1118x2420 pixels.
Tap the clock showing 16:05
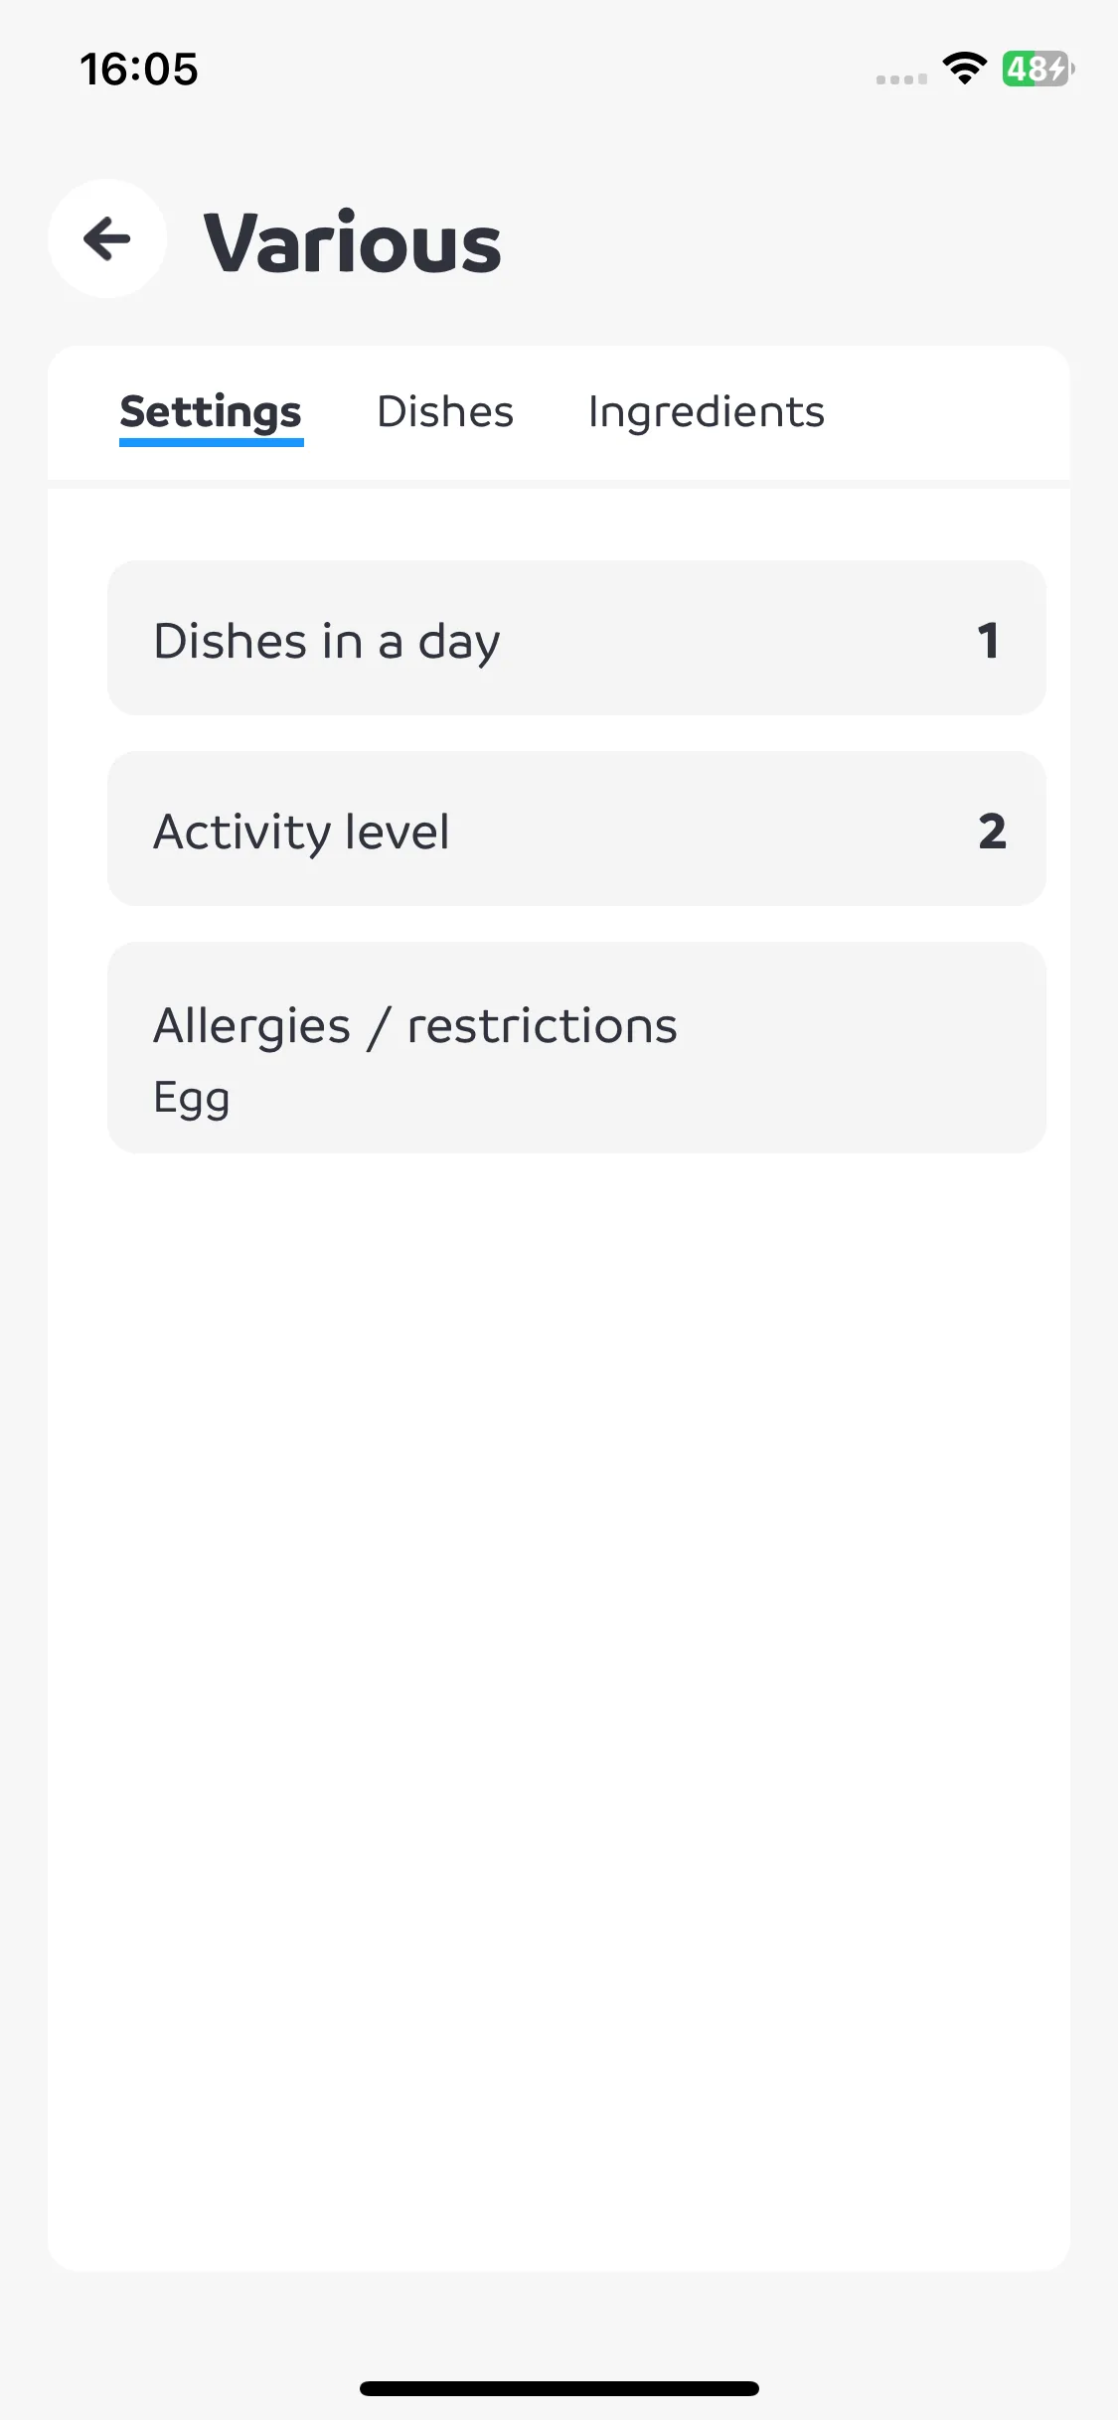pyautogui.click(x=139, y=70)
